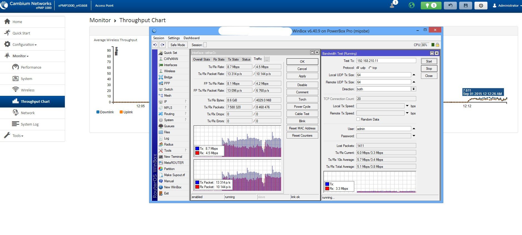Click Torch button in interface window
522x235 pixels.
(302, 99)
